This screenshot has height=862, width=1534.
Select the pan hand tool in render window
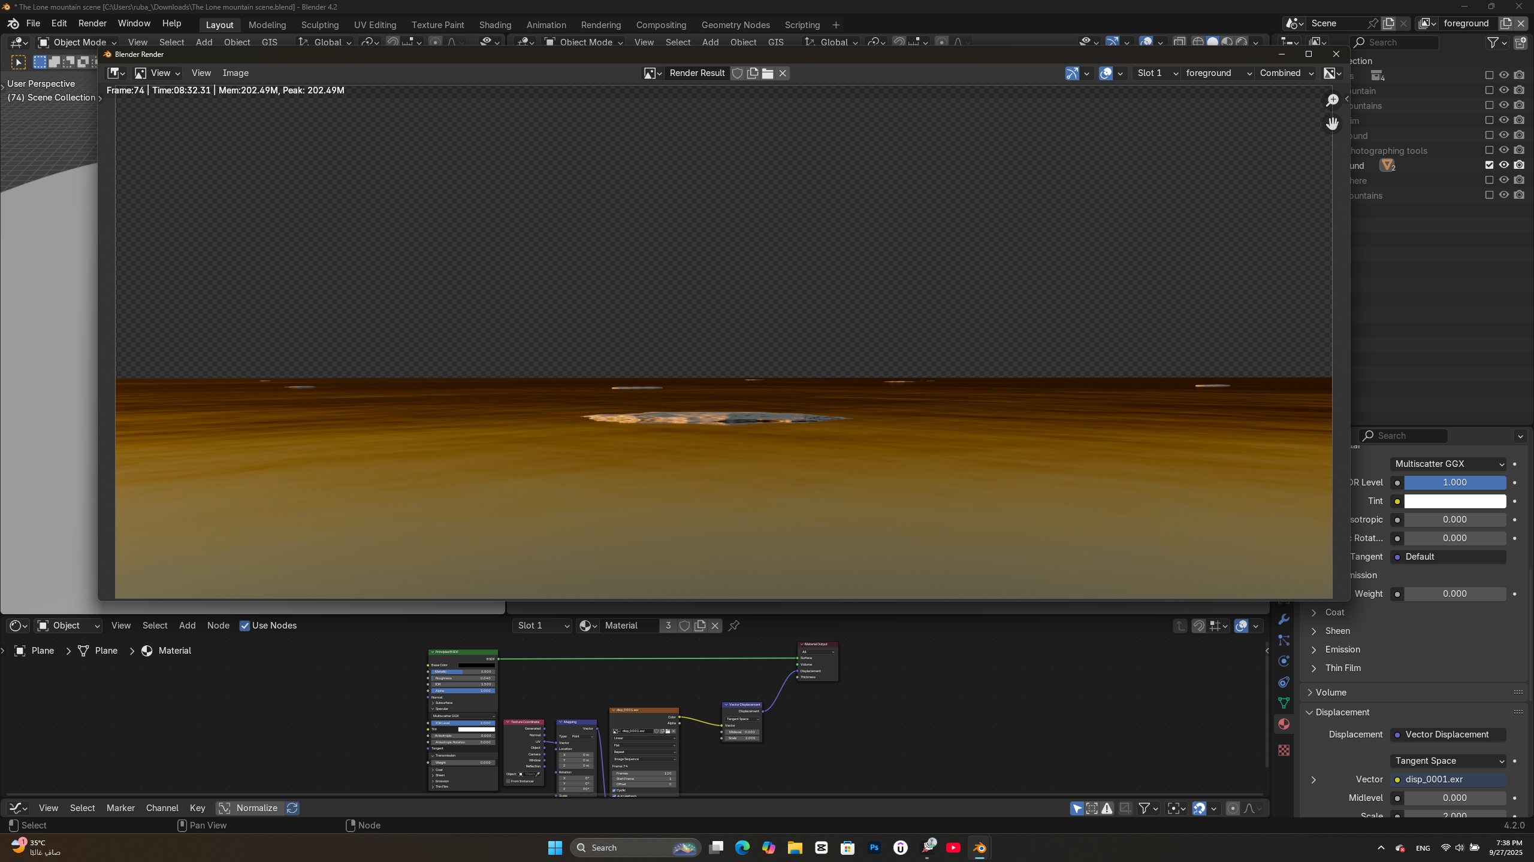[x=1332, y=123]
